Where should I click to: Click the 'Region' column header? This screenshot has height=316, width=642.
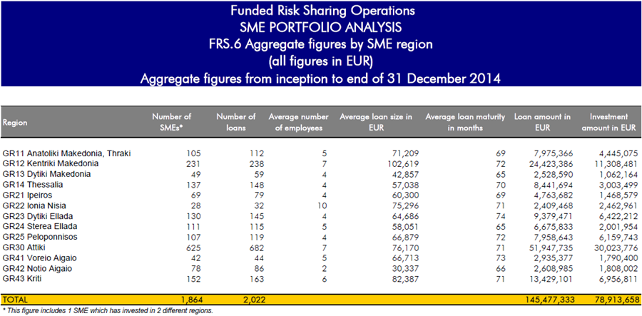pos(15,123)
